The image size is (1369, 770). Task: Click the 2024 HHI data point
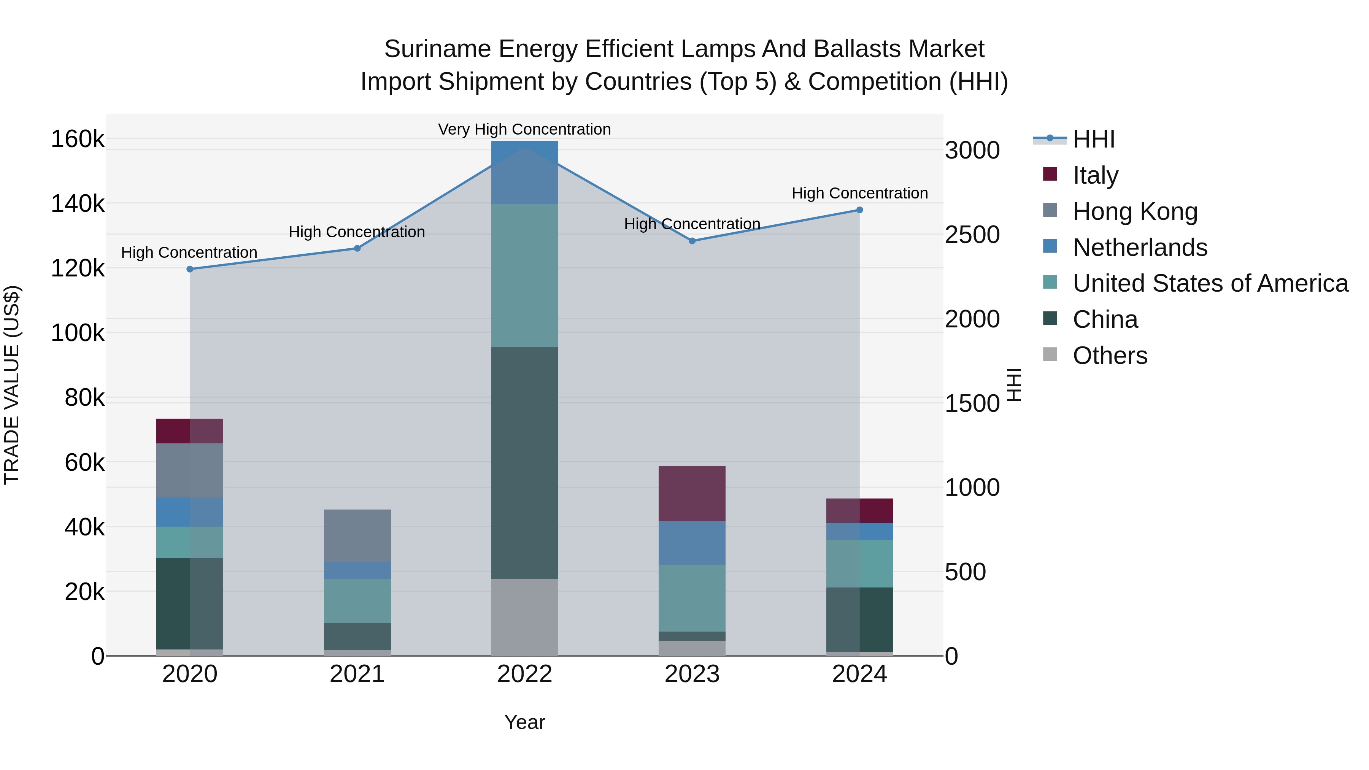[859, 210]
